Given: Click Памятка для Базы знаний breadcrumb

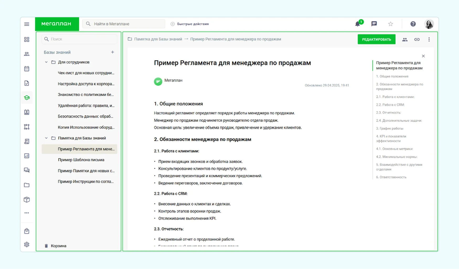Looking at the screenshot, I should coord(158,39).
